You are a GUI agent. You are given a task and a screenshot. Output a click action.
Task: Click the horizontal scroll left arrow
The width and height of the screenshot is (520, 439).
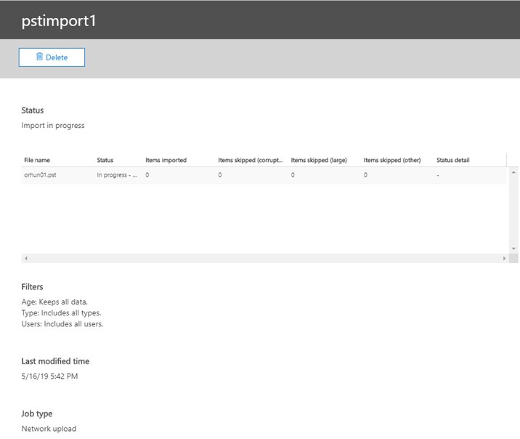click(x=26, y=259)
